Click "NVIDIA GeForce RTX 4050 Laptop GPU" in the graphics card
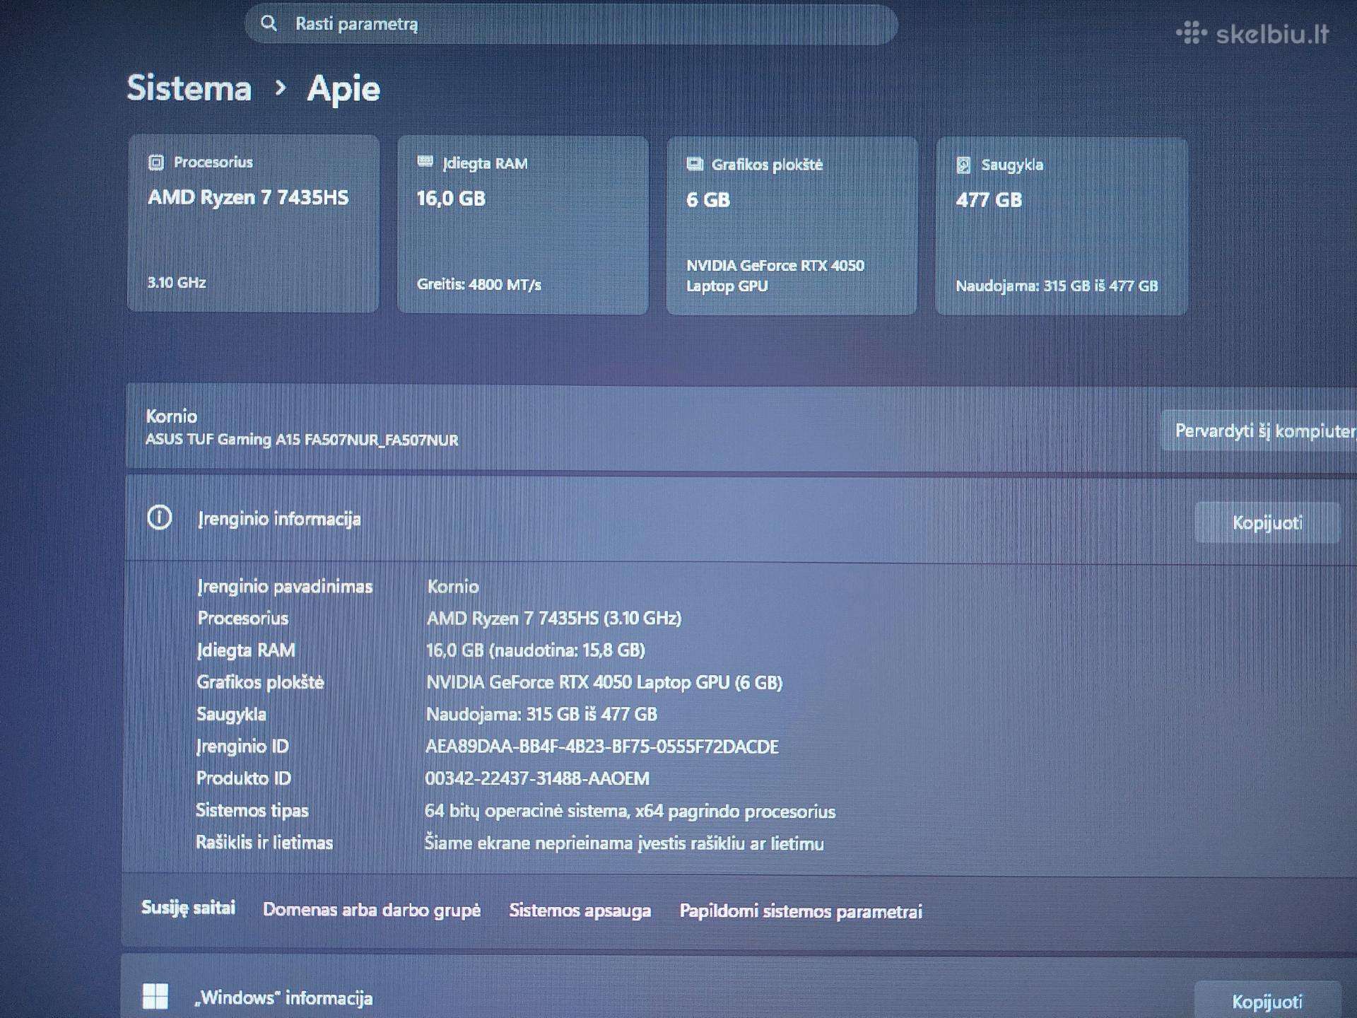Viewport: 1357px width, 1018px height. (x=775, y=276)
